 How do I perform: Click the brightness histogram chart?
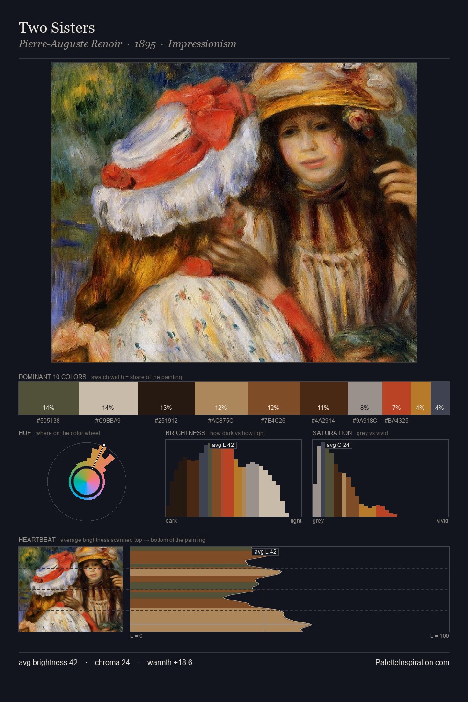coord(234,478)
